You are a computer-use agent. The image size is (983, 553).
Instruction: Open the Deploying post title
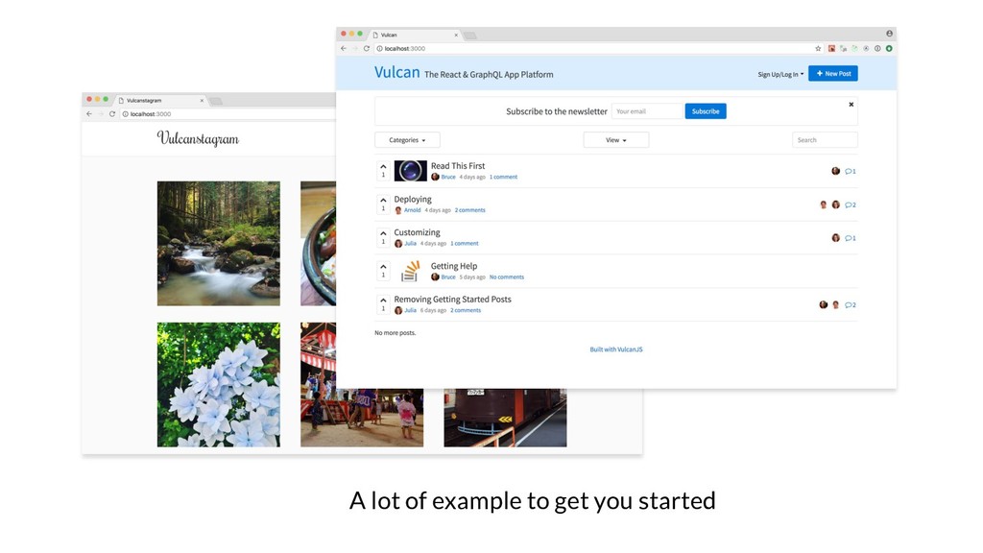(413, 200)
